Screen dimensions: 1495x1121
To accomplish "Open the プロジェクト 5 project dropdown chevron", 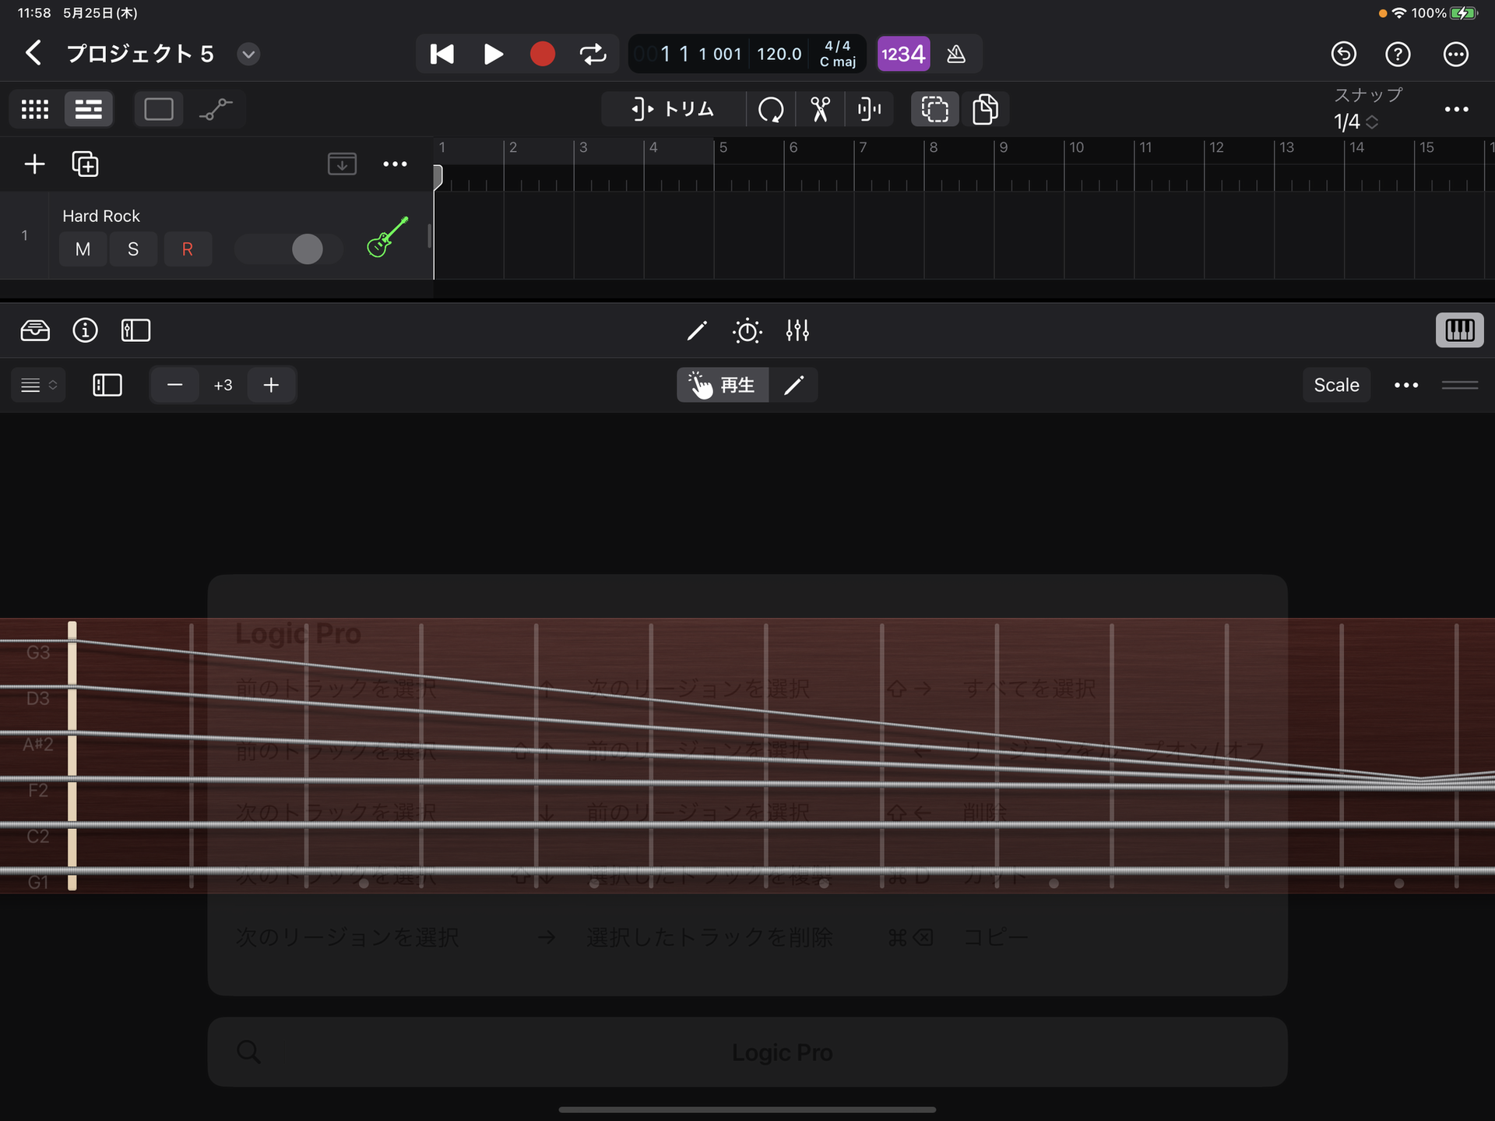I will [248, 55].
